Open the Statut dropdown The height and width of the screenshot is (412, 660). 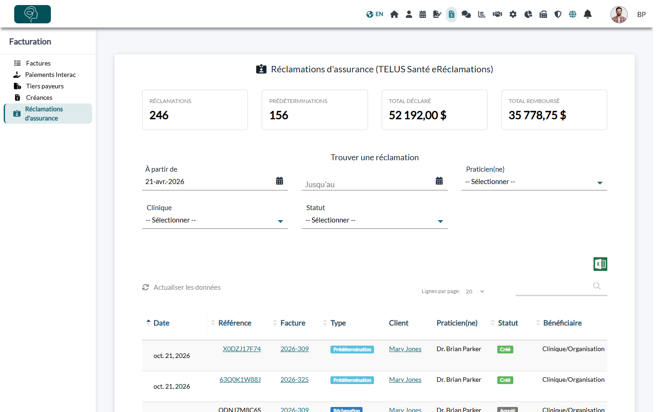374,220
